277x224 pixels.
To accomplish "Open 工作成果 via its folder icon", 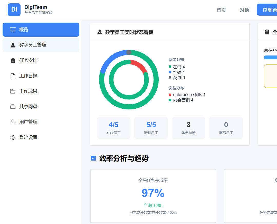I will click(12, 91).
